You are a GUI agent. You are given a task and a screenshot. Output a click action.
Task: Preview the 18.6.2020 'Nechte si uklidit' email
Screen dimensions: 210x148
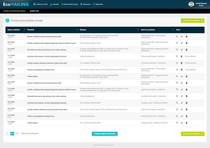[x=177, y=36]
